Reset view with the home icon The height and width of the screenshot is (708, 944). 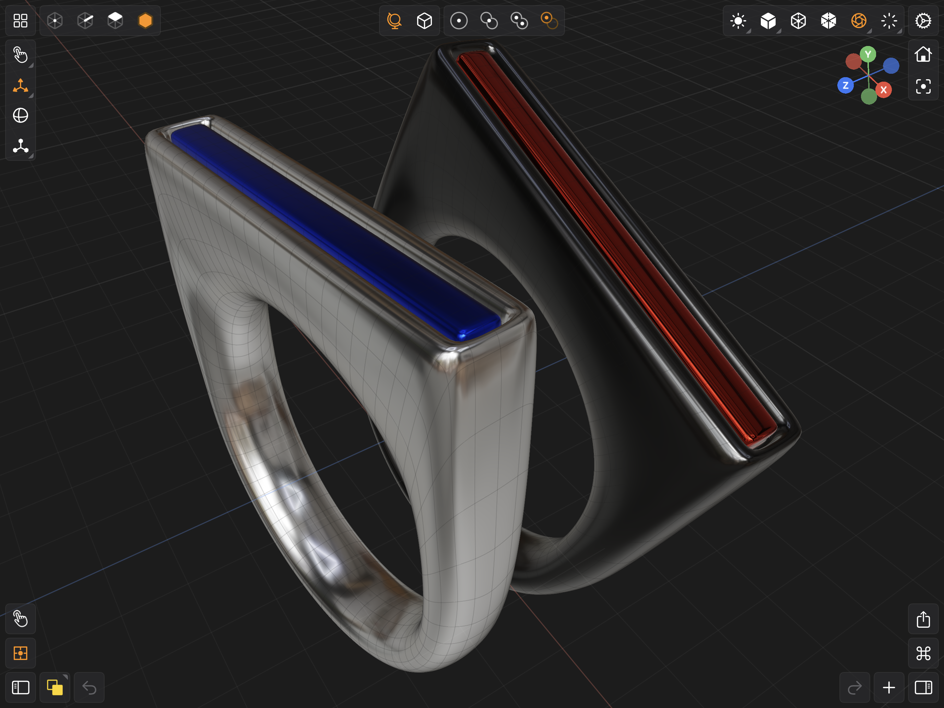923,55
